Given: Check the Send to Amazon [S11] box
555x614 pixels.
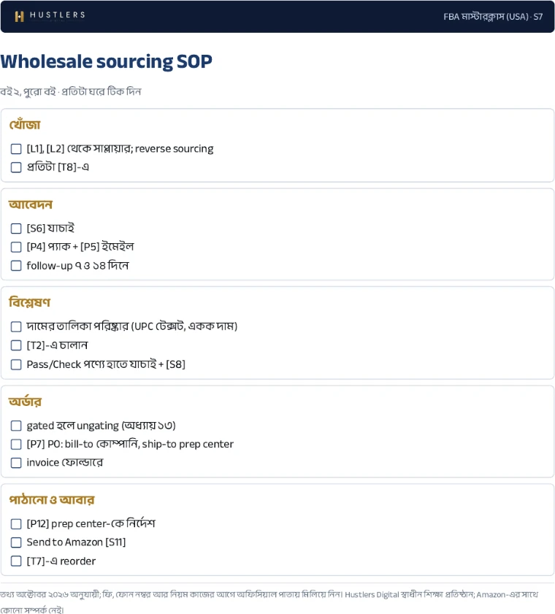Looking at the screenshot, I should pos(16,542).
